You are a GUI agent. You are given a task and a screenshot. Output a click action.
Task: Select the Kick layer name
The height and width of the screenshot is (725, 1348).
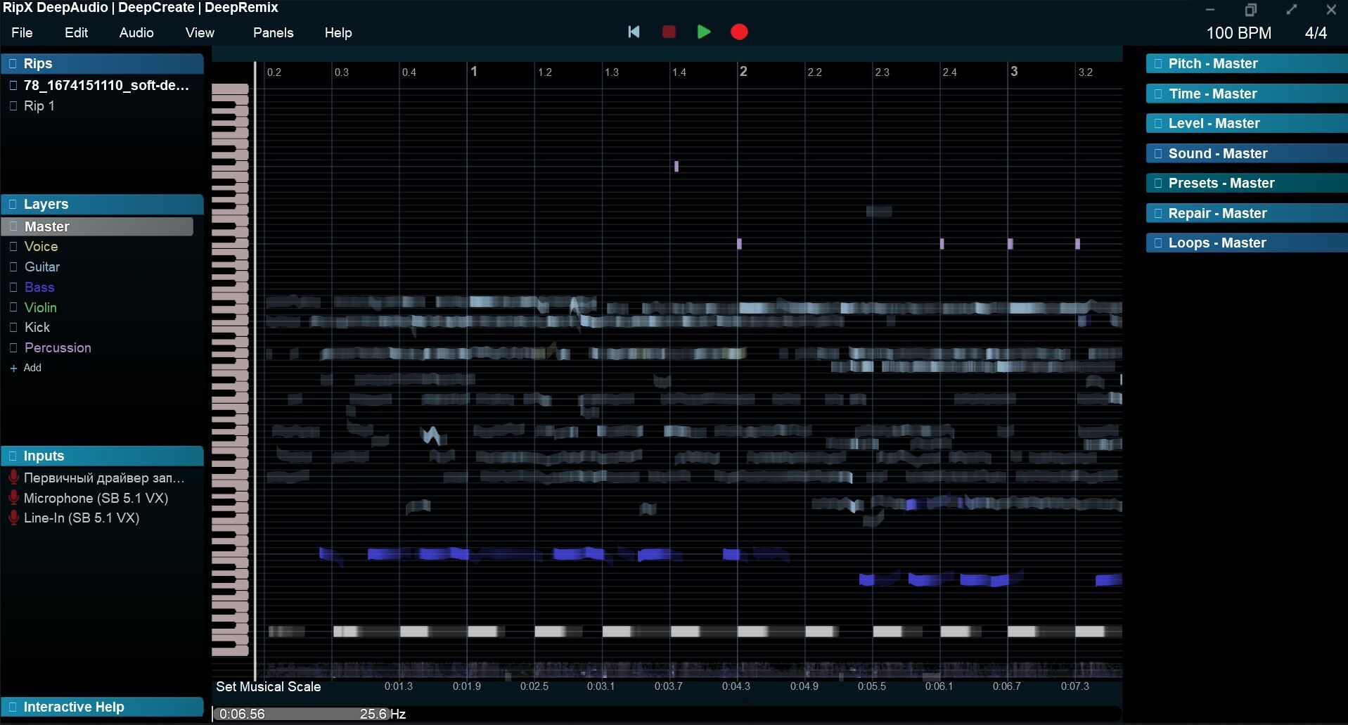37,327
